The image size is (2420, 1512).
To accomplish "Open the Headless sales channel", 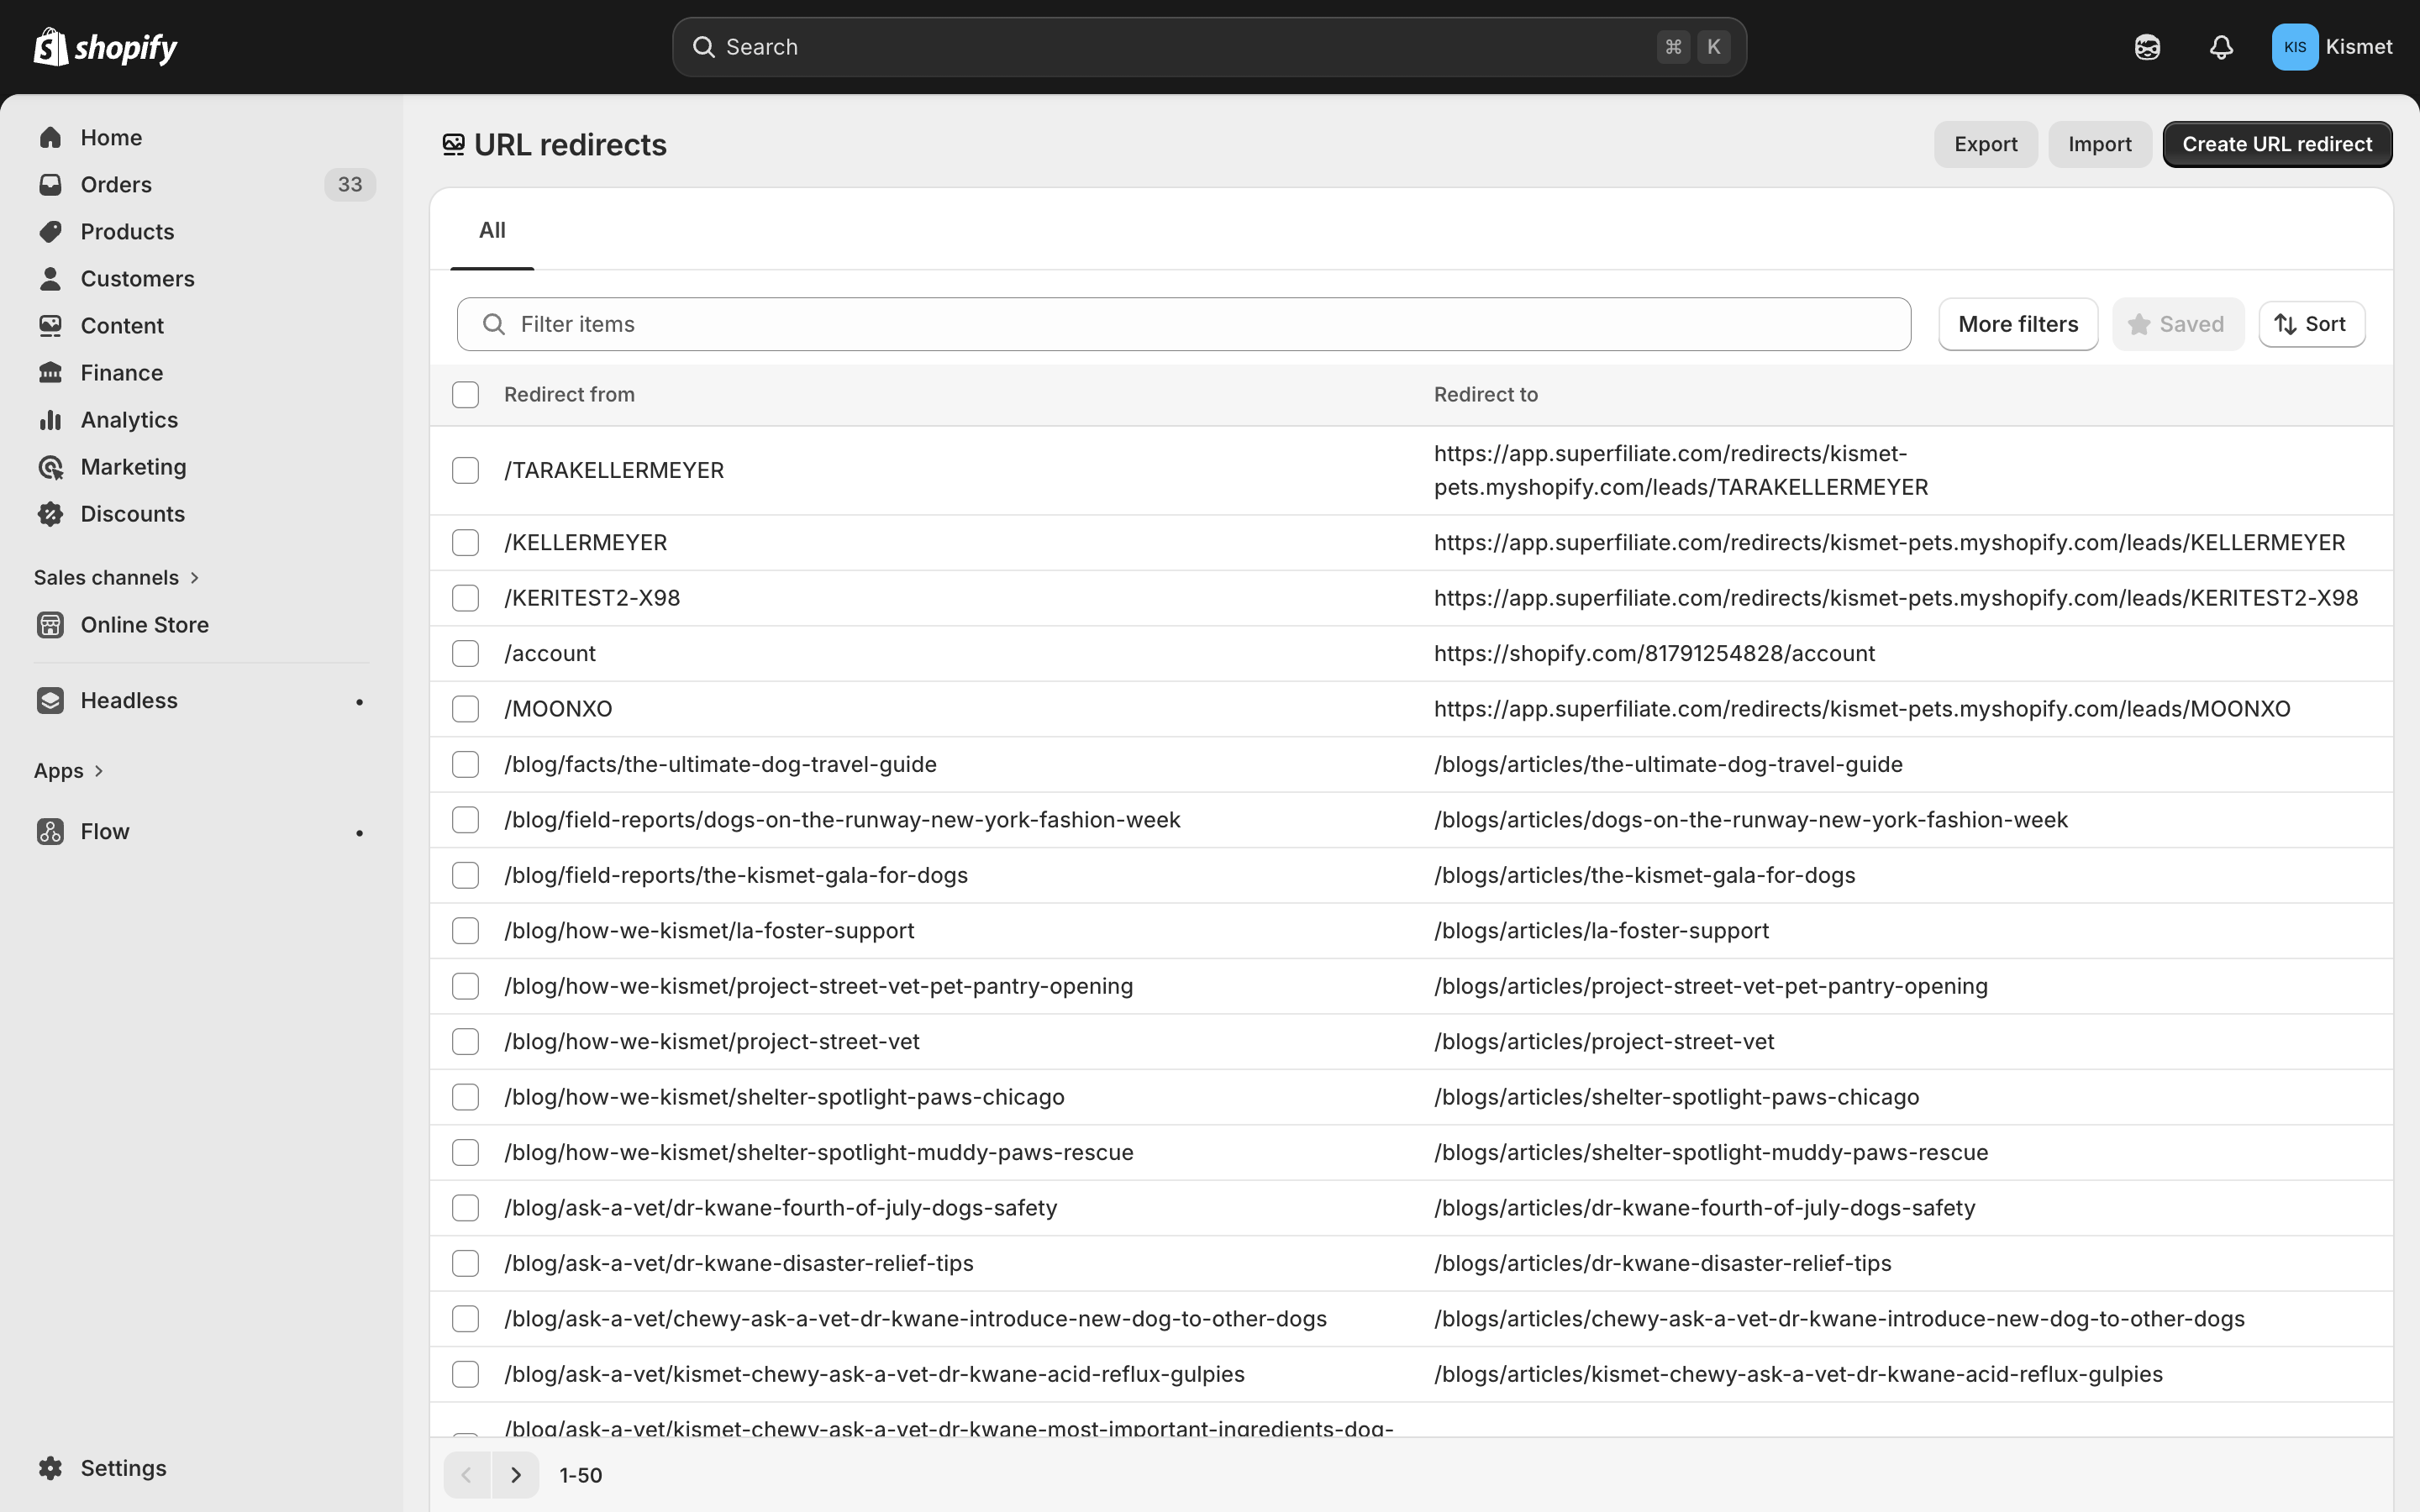I will tap(129, 701).
